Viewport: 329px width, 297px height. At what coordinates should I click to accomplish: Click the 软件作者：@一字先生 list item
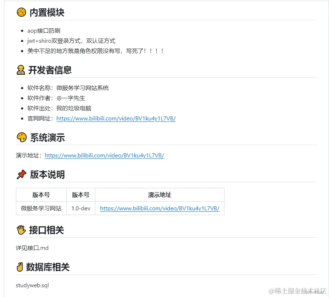click(x=56, y=98)
